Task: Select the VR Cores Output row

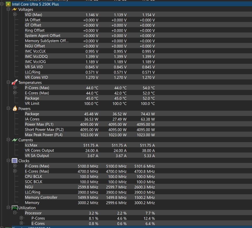Action: point(138,150)
